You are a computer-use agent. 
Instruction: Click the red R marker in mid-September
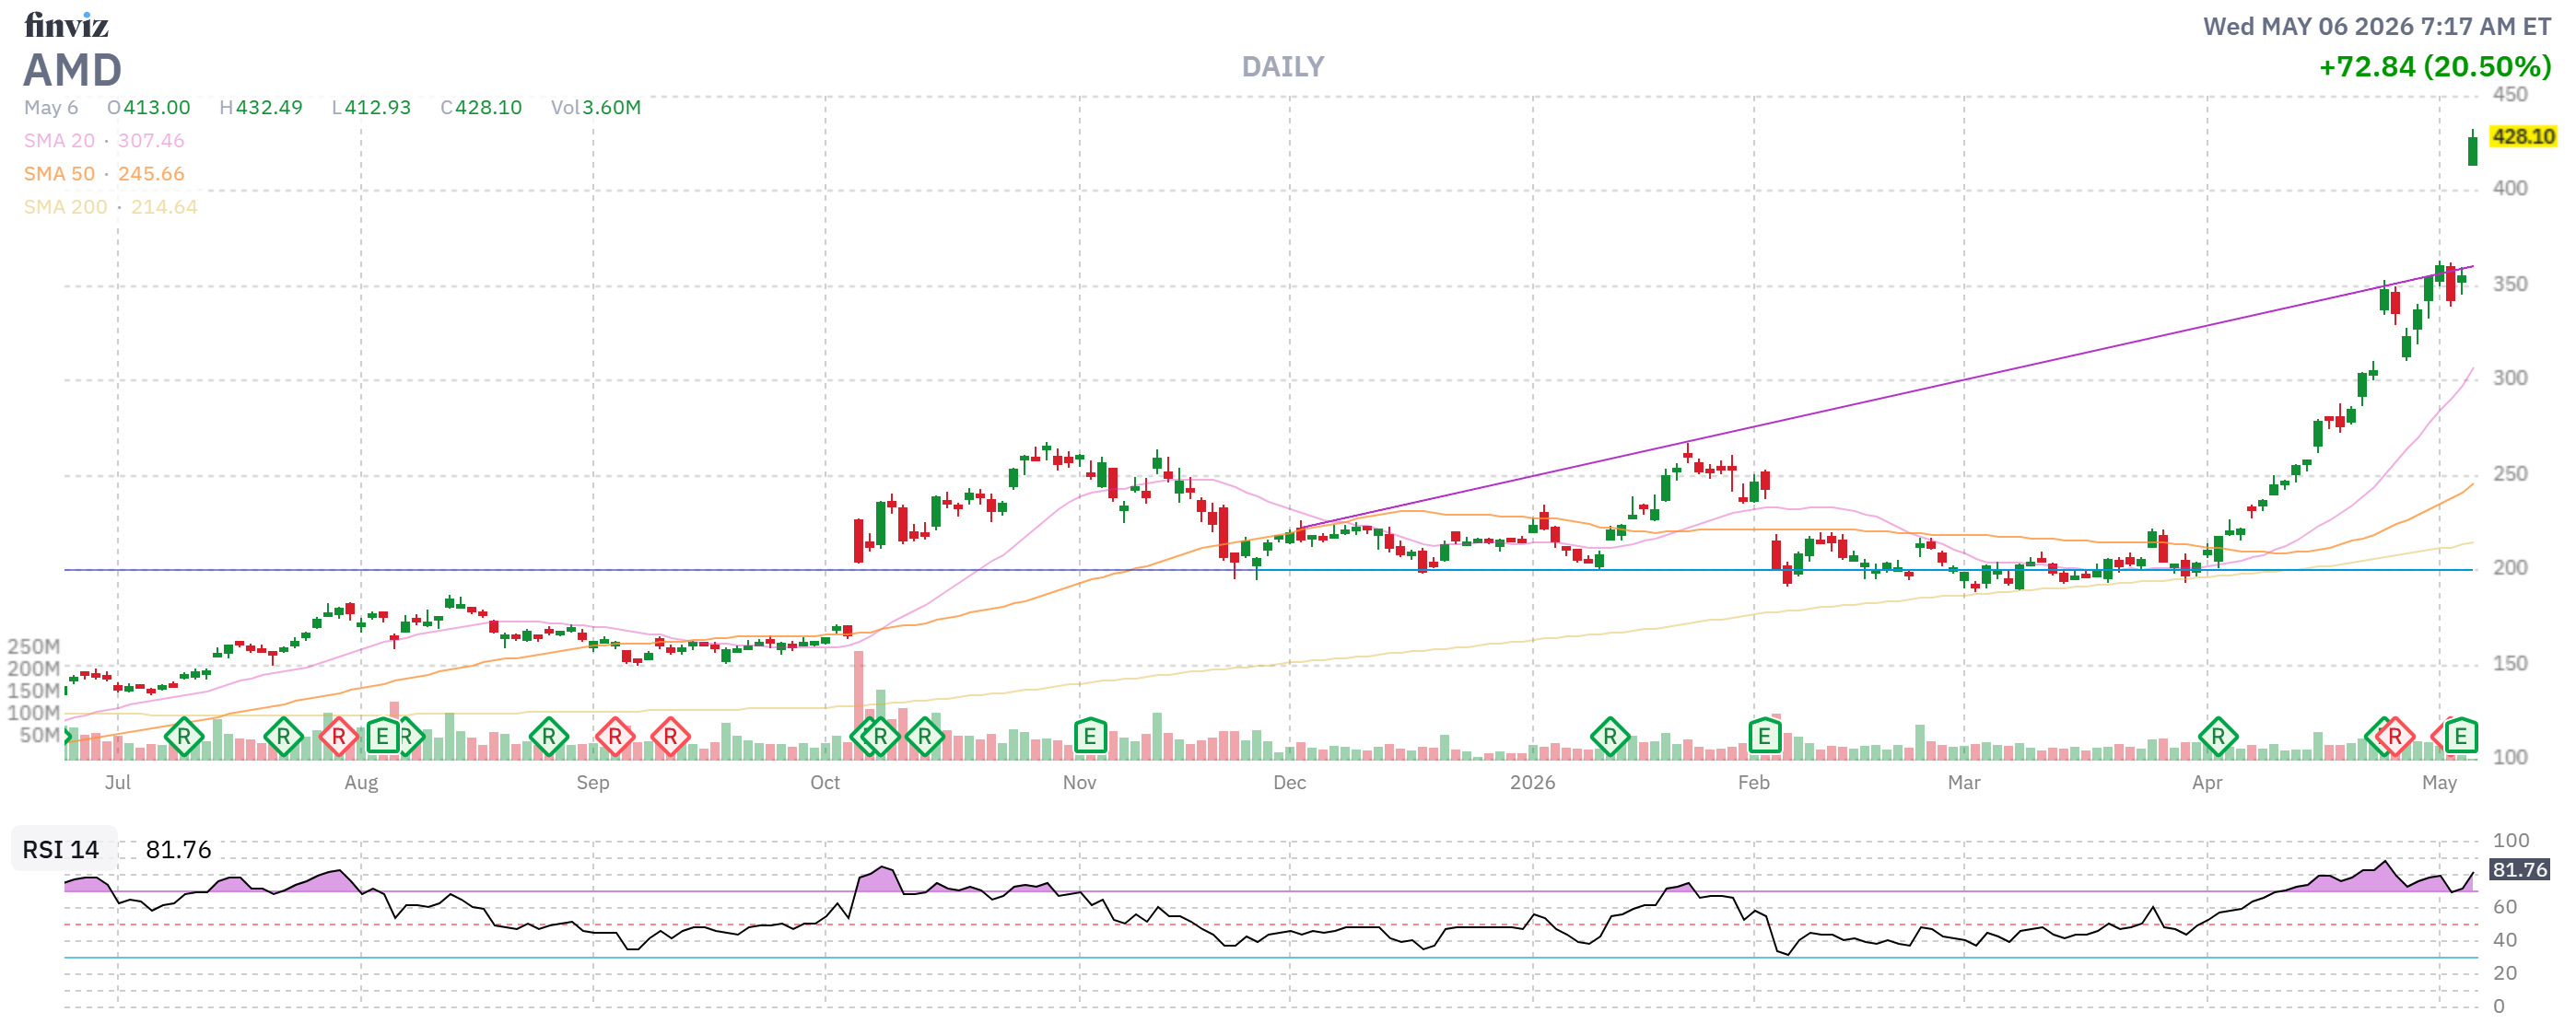pos(671,738)
